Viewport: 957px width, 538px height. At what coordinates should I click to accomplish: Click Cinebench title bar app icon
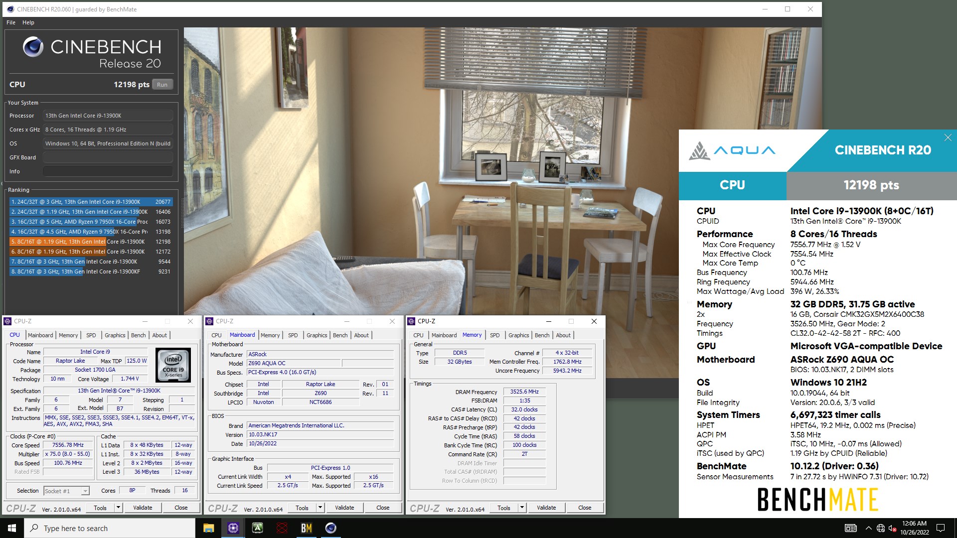click(x=9, y=9)
